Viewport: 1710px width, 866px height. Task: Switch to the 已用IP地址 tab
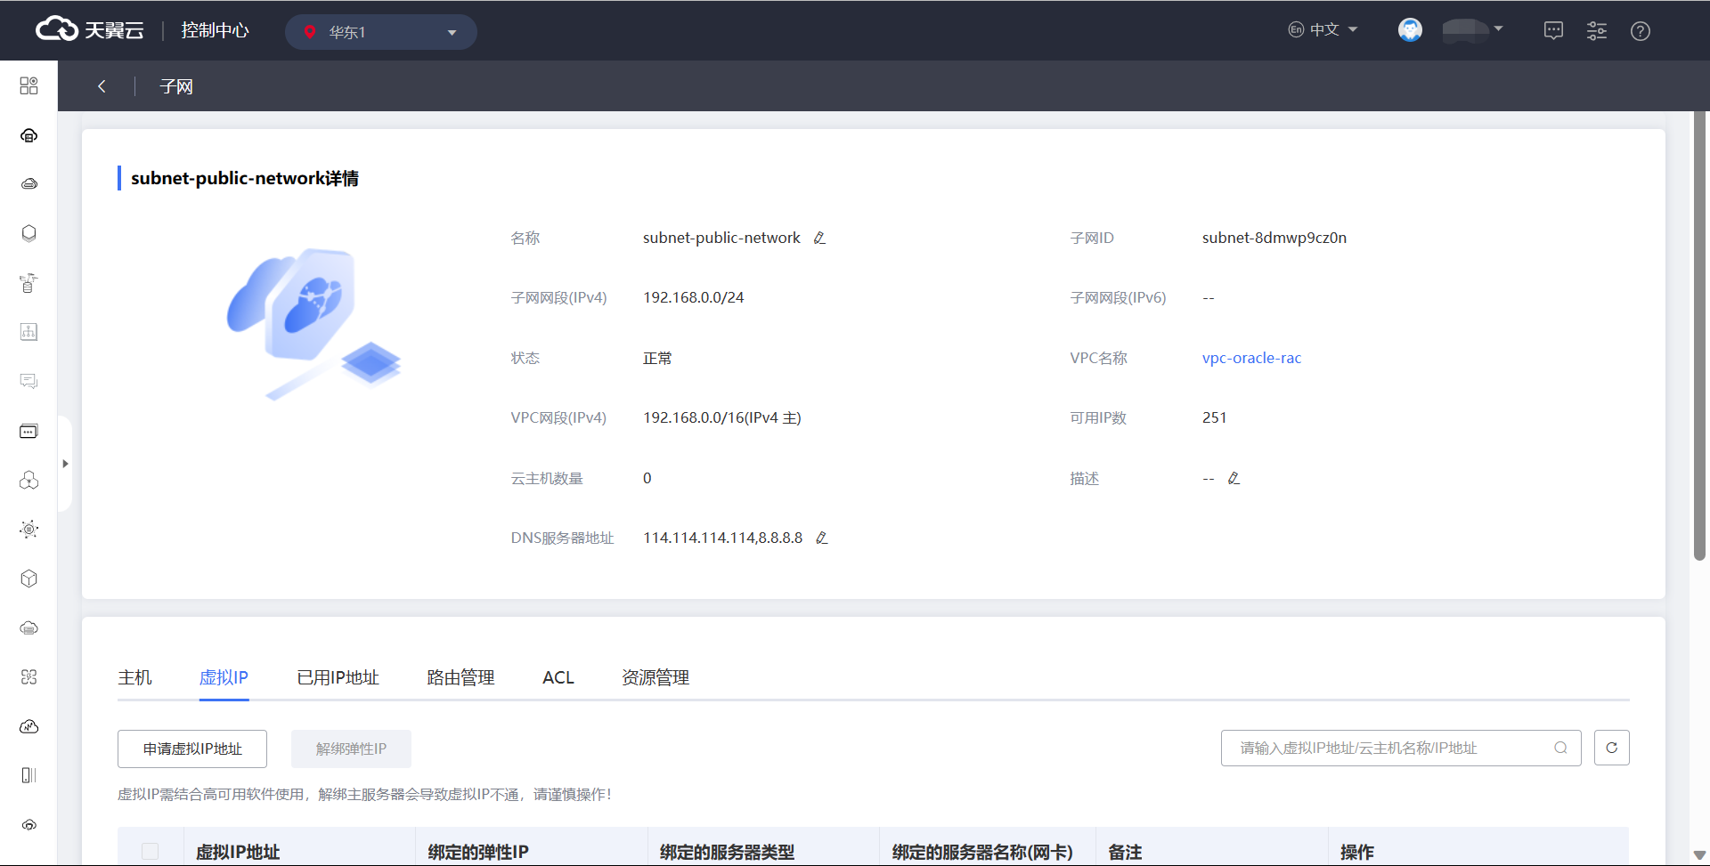click(338, 677)
